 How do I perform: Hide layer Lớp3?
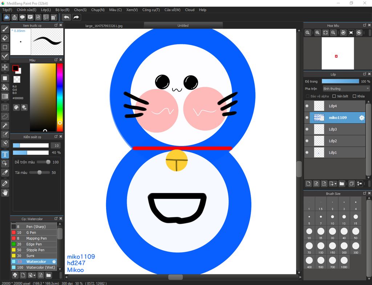(x=307, y=129)
